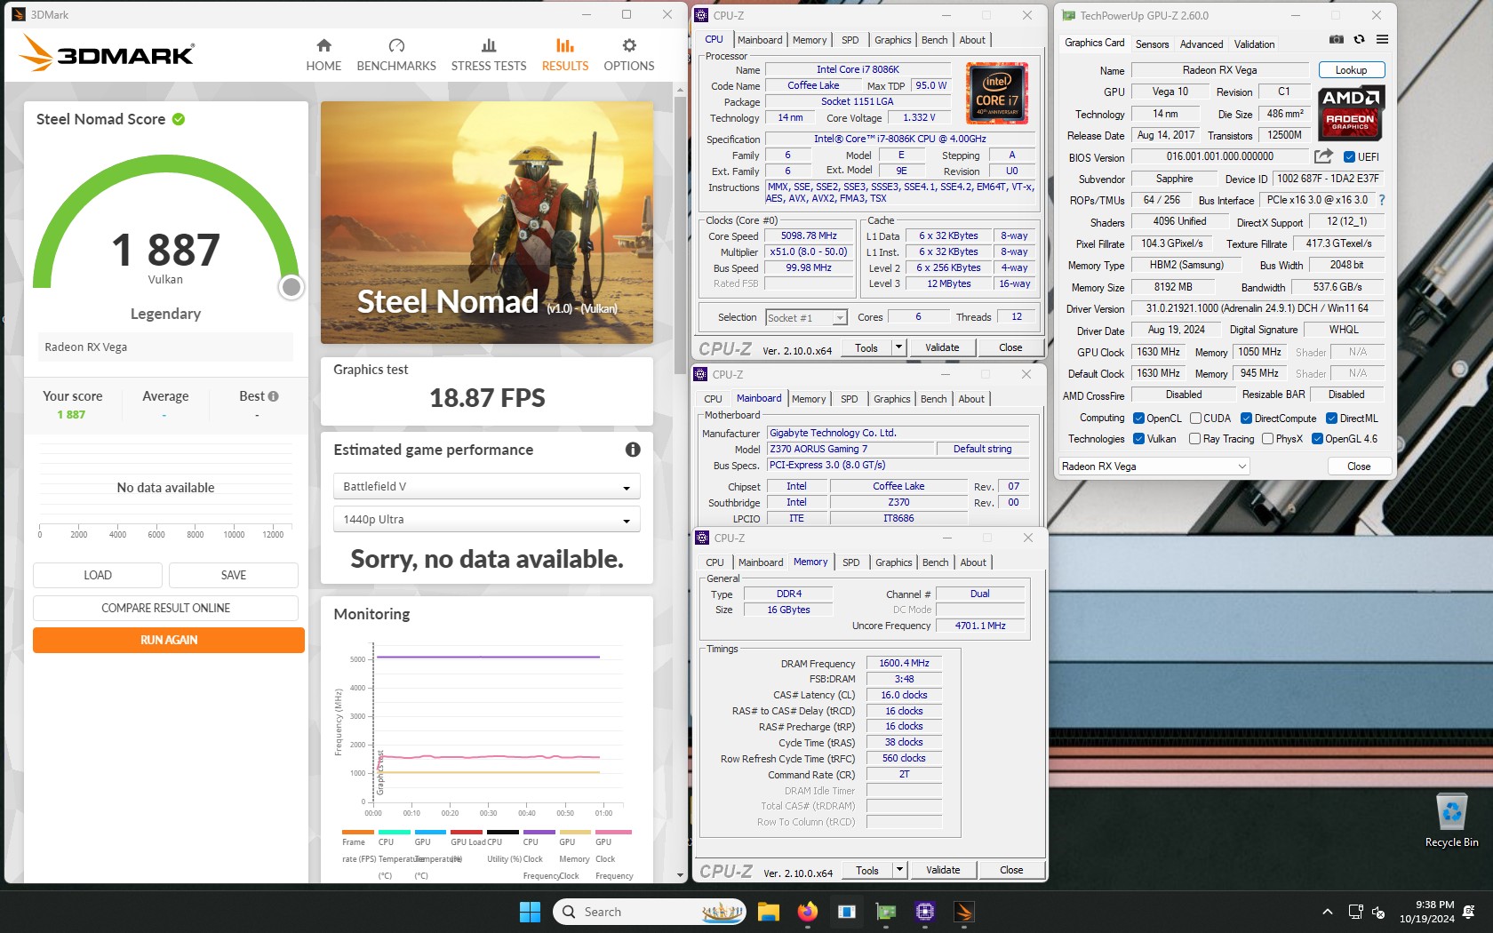Take a GPU-Z screenshot with camera icon
The width and height of the screenshot is (1493, 933).
1336,39
